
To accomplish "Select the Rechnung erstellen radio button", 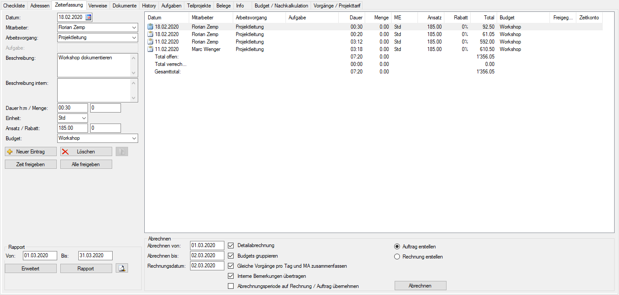I will point(397,257).
